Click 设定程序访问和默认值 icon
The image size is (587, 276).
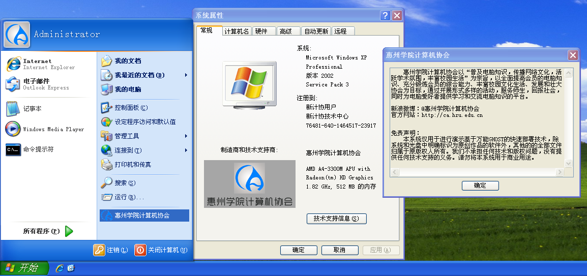(107, 122)
